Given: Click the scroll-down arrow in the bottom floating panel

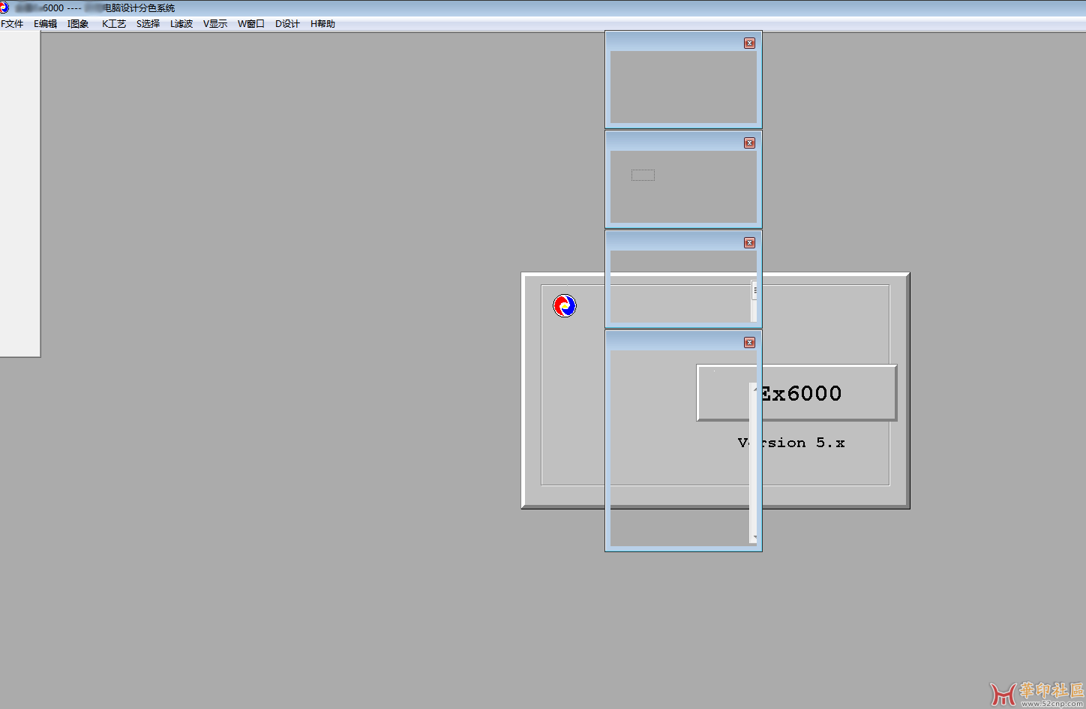Looking at the screenshot, I should [x=754, y=537].
